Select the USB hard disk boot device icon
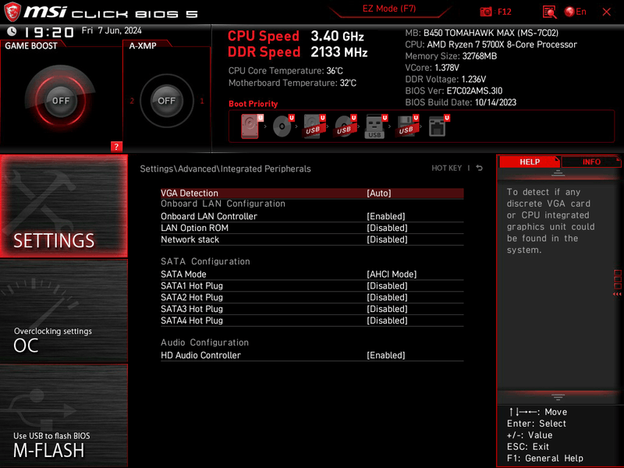The image size is (624, 468). pyautogui.click(x=314, y=126)
